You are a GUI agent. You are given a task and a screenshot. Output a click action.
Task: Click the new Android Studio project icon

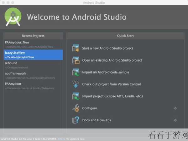[76, 48]
